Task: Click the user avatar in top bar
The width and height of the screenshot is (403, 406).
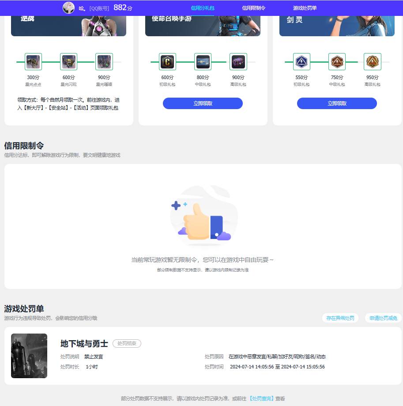Action: 68,8
